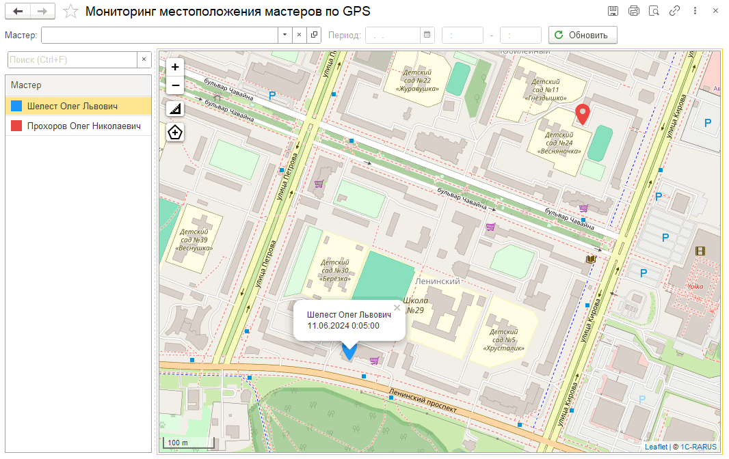Zoom out on the map
The height and width of the screenshot is (459, 729).
click(x=175, y=85)
